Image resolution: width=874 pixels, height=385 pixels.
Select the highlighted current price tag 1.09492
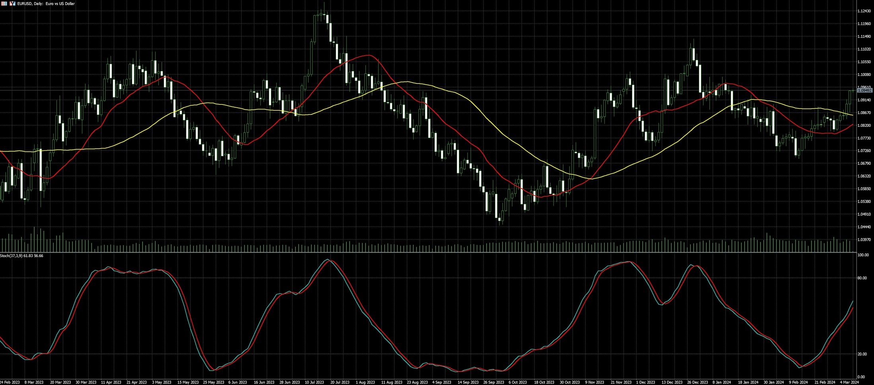click(864, 91)
